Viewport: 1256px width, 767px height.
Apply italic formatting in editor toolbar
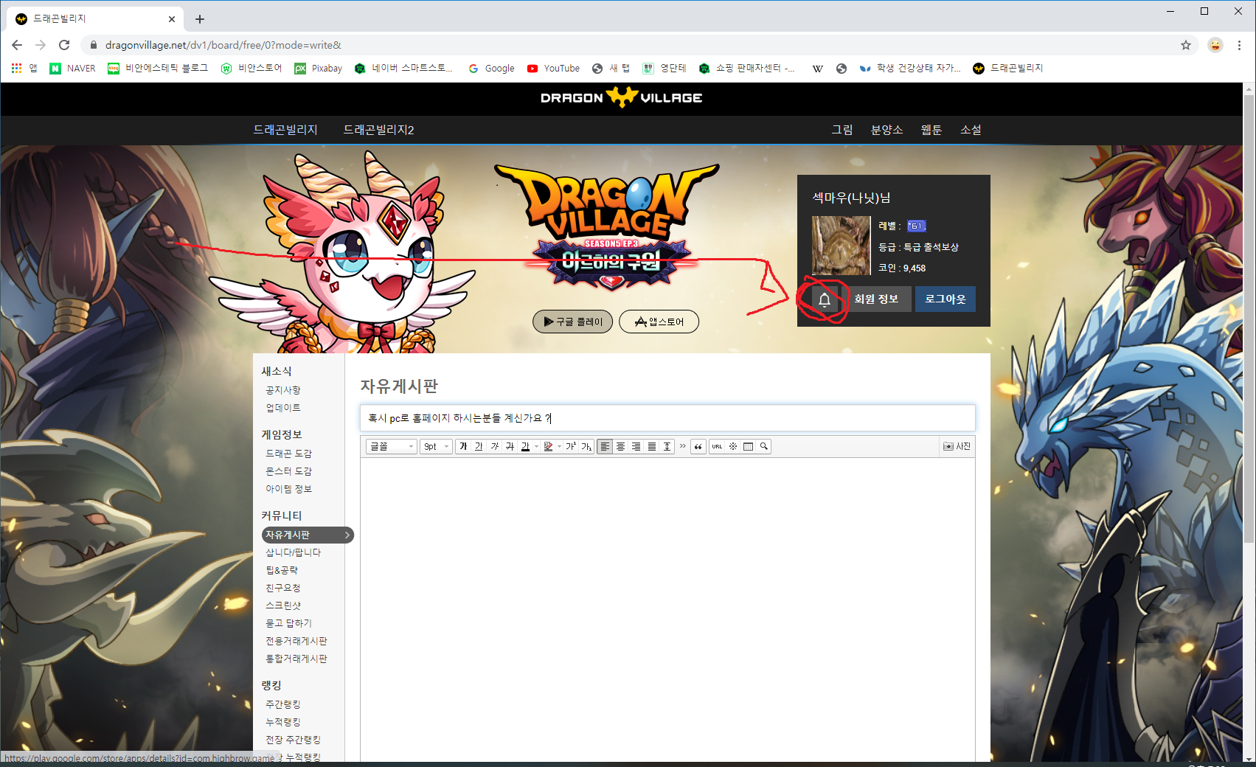(x=494, y=446)
